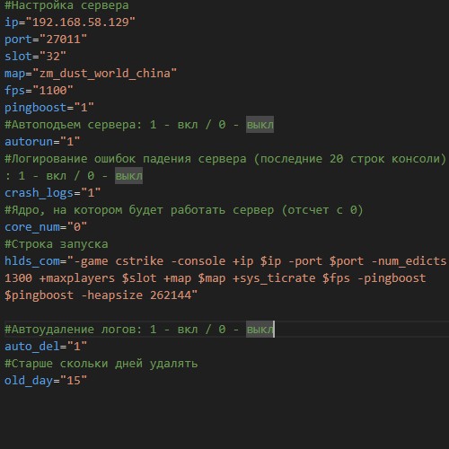Viewport: 449px width, 449px height.
Task: Click the hlds_com variable name
Action: pos(32,261)
